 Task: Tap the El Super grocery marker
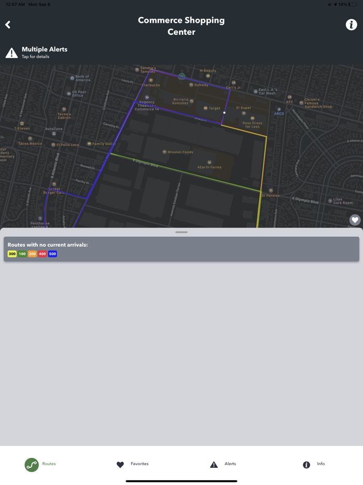244,113
